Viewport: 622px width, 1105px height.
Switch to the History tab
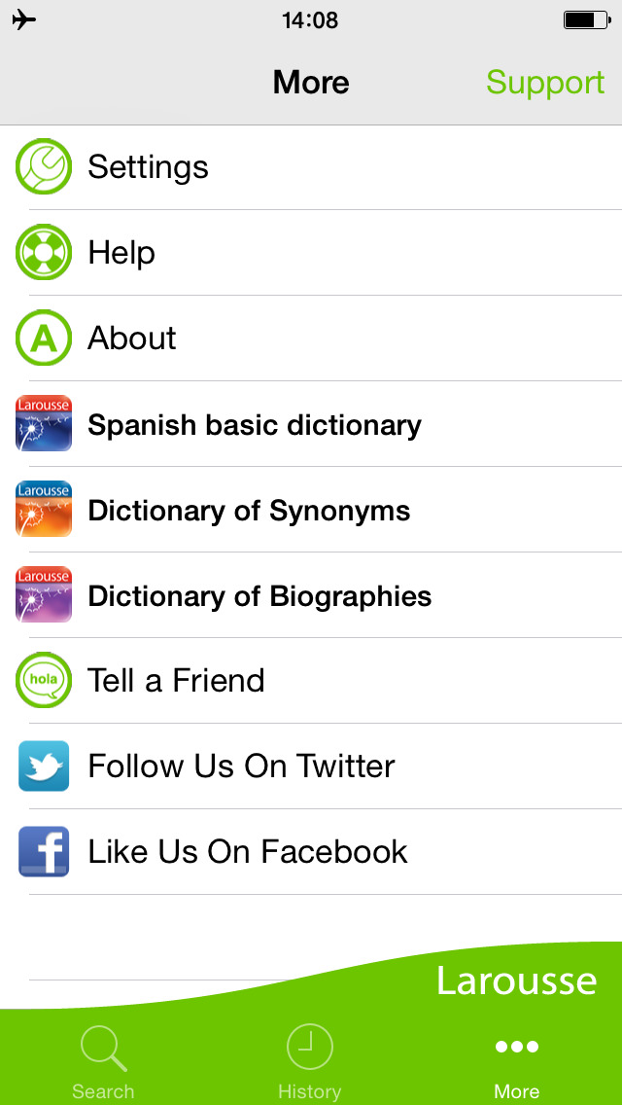pos(309,1062)
